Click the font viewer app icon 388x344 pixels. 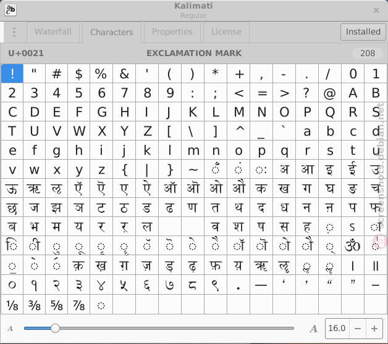[11, 10]
